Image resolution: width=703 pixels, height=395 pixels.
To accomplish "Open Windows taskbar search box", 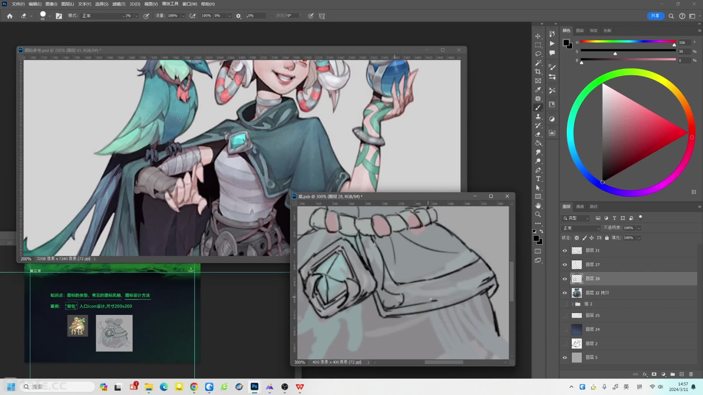I will point(58,387).
